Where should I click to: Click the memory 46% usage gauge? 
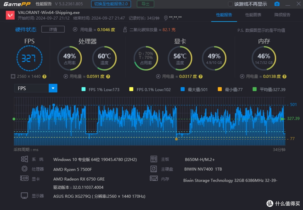tap(264, 58)
